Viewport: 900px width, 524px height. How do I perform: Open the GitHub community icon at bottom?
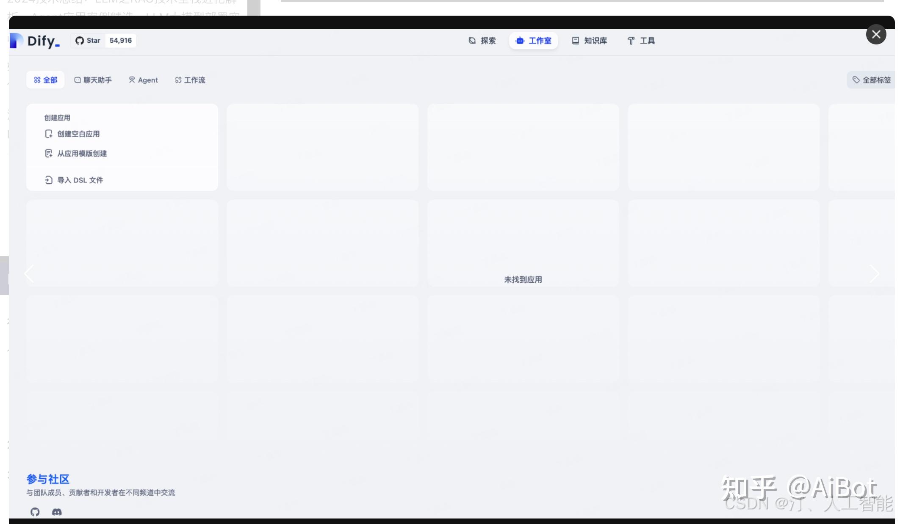(35, 512)
